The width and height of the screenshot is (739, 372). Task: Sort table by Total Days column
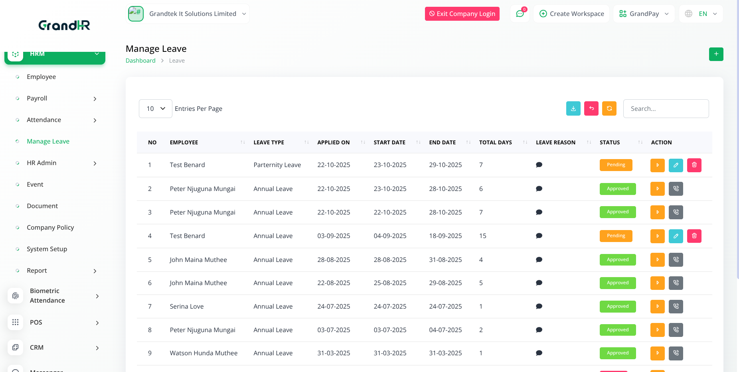[525, 142]
